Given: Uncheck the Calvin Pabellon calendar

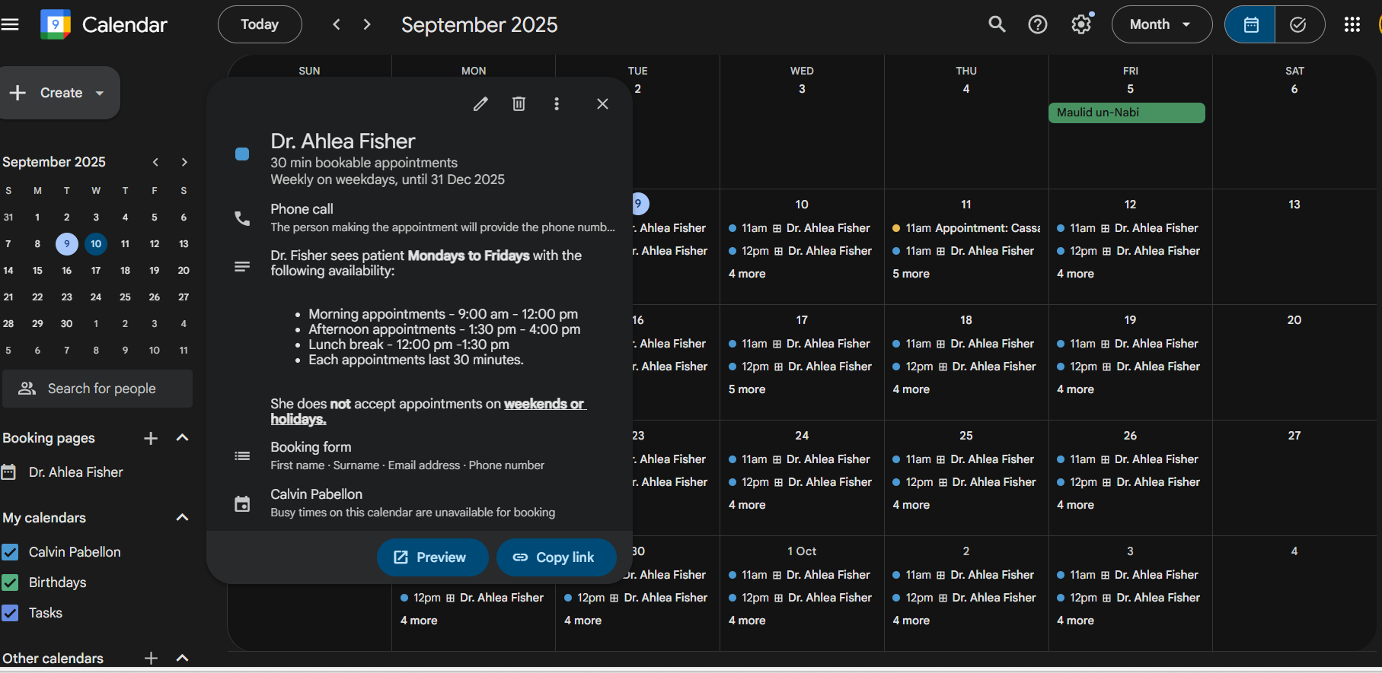Looking at the screenshot, I should 11,552.
